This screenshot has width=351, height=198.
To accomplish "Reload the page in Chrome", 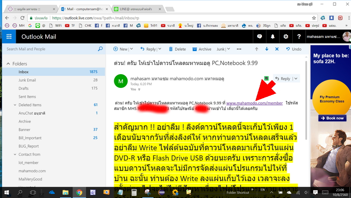I will 22,18.
